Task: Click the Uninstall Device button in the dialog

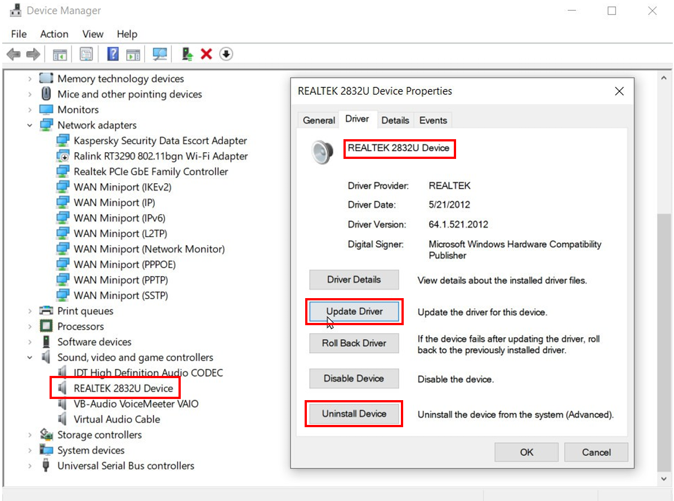Action: click(354, 414)
